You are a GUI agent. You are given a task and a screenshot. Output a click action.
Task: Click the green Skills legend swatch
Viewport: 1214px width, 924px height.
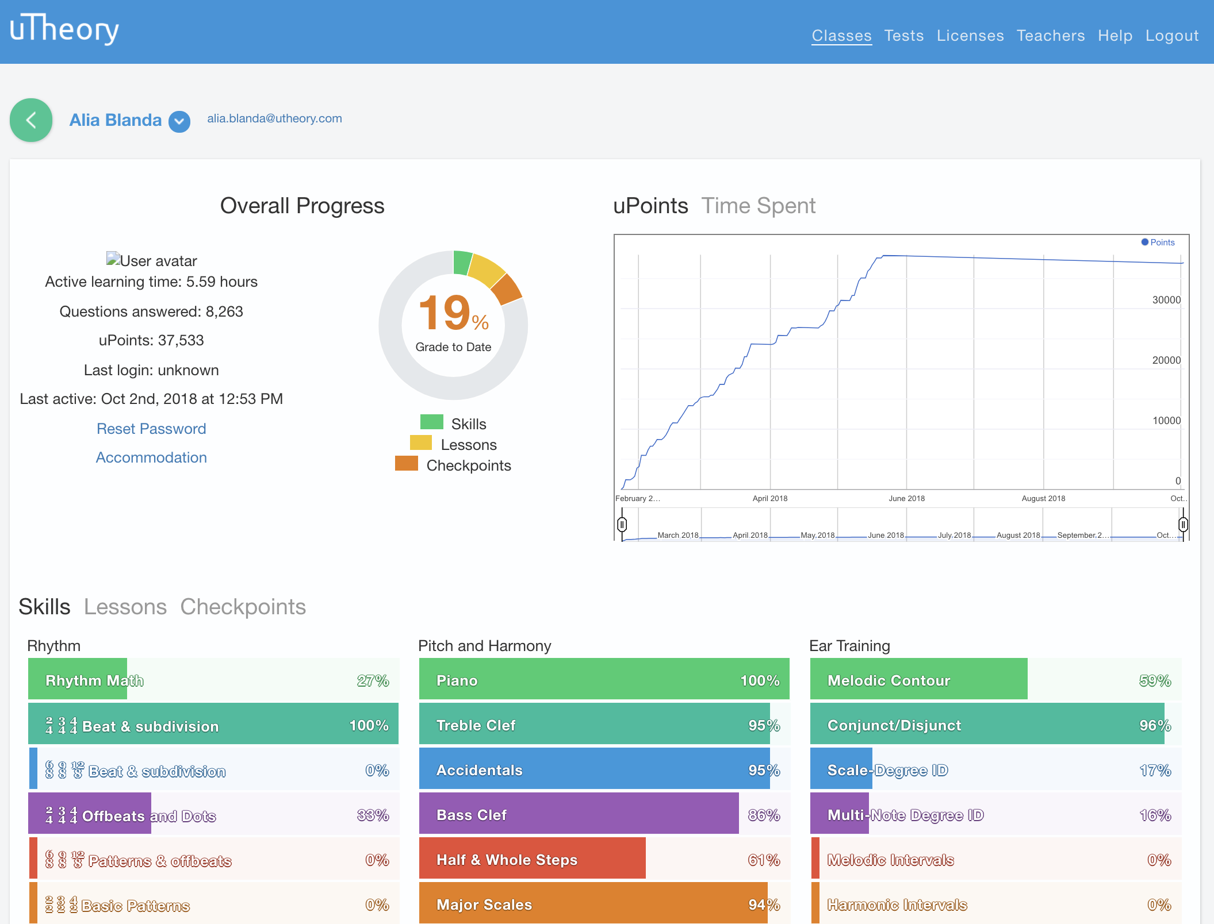click(x=431, y=422)
